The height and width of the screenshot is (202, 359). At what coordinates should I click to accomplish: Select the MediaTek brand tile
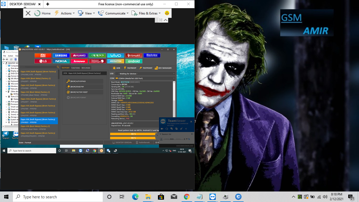pyautogui.click(x=116, y=61)
